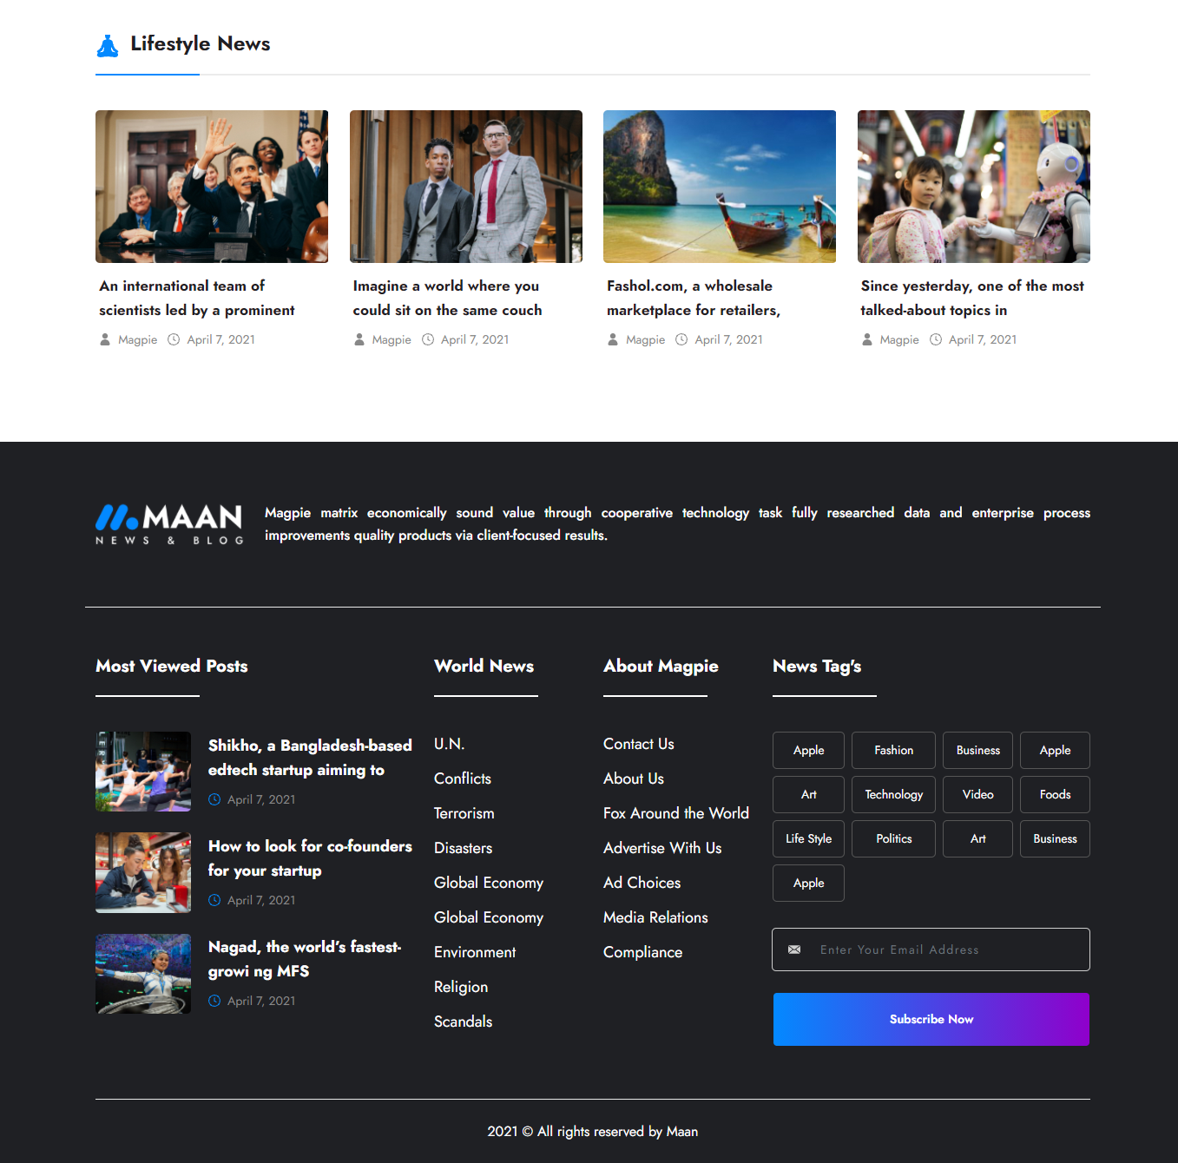1178x1163 pixels.
Task: Click clock icon under Nagad post date
Action: (x=214, y=1001)
